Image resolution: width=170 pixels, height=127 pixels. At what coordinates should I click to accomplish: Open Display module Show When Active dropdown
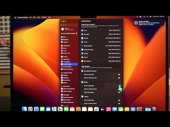(x=114, y=53)
